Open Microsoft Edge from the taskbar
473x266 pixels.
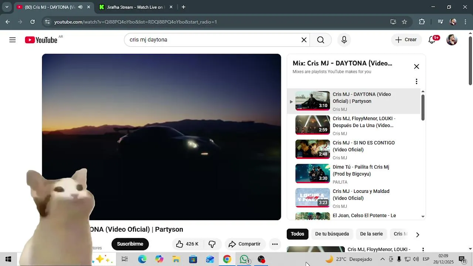[x=142, y=259]
